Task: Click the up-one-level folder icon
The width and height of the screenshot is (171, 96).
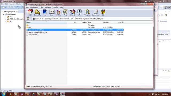Action: coord(28,19)
